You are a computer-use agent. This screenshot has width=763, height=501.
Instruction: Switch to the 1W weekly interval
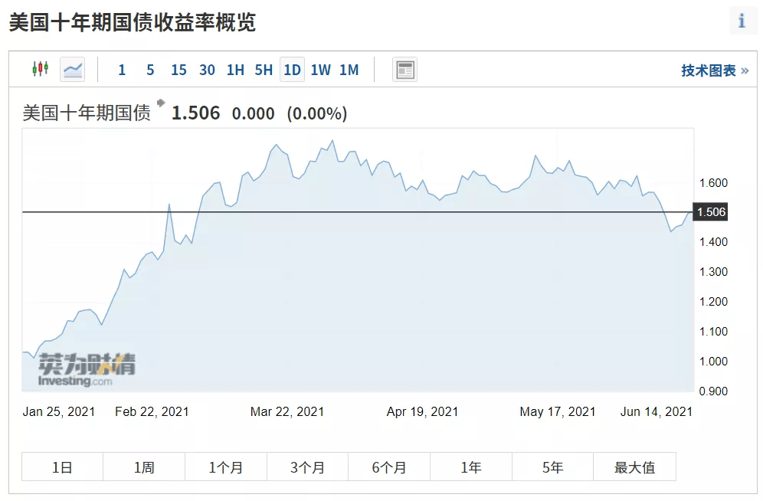tap(320, 70)
